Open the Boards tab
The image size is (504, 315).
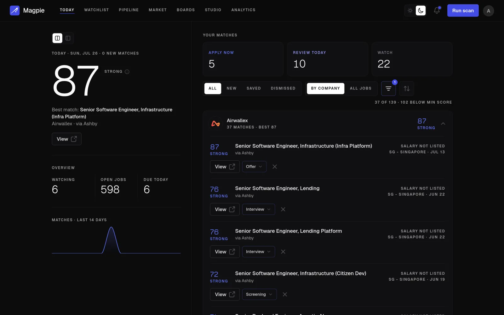pyautogui.click(x=186, y=10)
